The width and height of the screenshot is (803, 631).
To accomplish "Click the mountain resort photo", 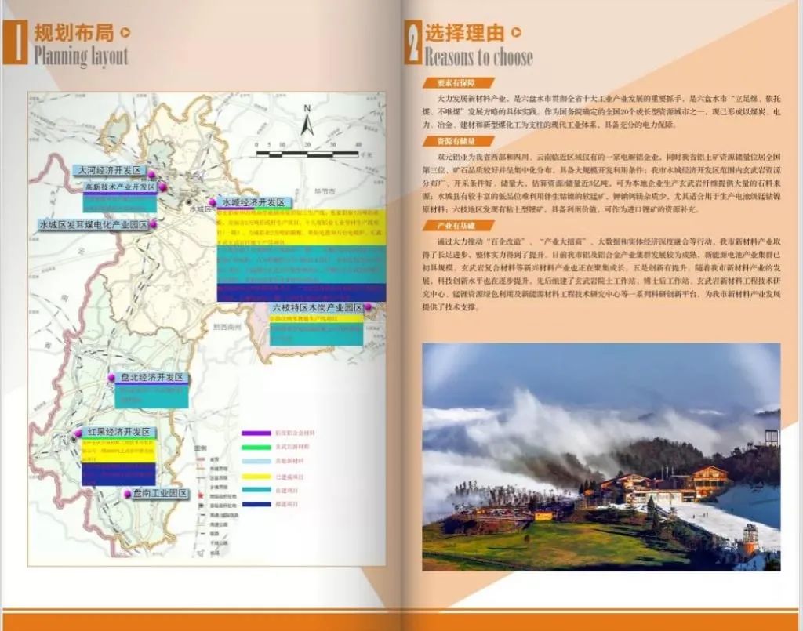I will (x=601, y=456).
